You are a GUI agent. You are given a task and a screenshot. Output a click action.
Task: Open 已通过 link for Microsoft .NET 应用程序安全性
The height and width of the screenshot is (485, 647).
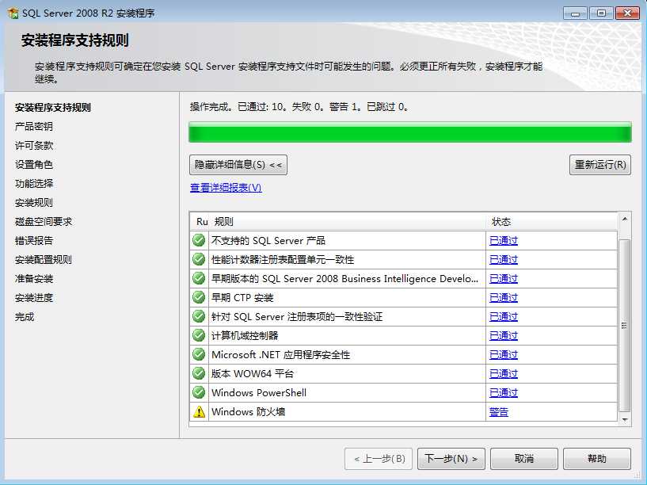504,354
